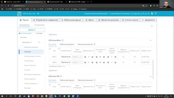Decrease outgoing lines count for row LEM4.1

coord(108,57)
